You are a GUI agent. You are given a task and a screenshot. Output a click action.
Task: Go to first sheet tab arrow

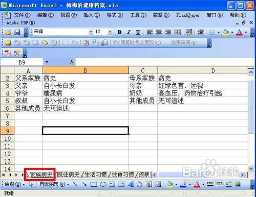(x=3, y=175)
